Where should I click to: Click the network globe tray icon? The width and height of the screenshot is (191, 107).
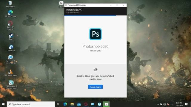(164, 104)
